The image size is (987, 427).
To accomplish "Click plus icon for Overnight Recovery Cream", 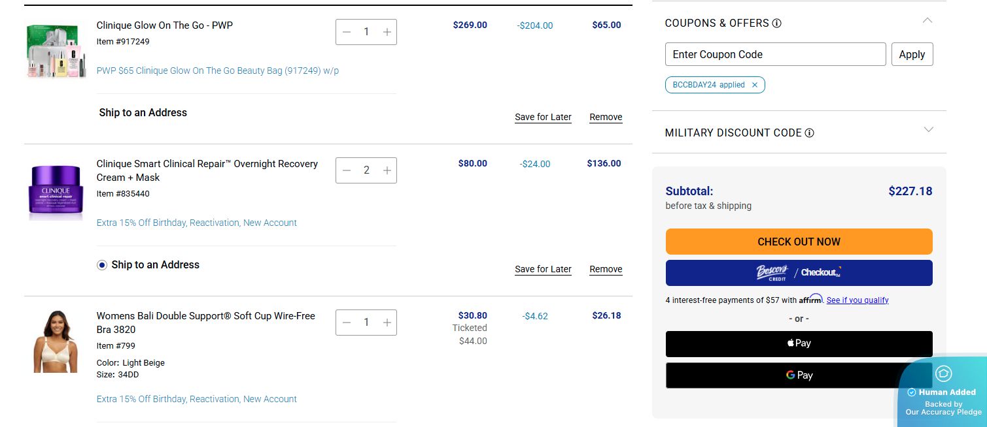I will pos(387,170).
